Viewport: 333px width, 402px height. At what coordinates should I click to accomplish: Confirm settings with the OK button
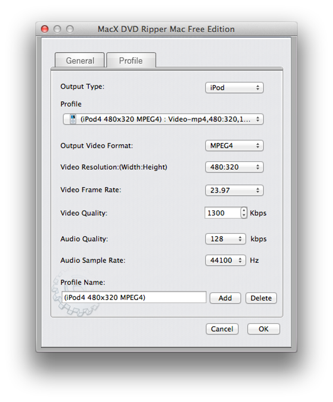pos(263,329)
